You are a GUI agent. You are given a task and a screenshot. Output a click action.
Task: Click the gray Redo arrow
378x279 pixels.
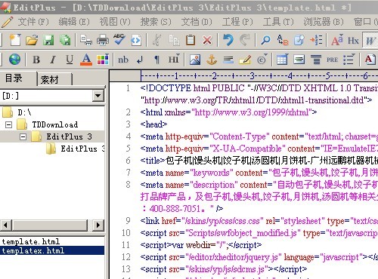(x=244, y=40)
